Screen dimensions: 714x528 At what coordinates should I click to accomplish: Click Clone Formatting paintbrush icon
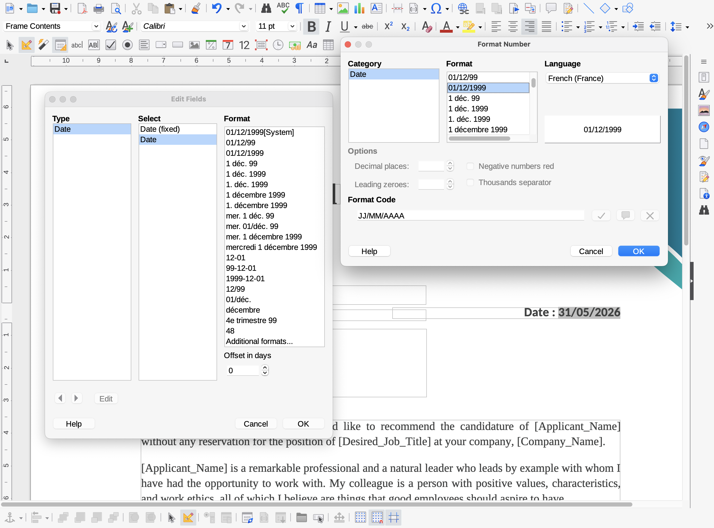tap(196, 8)
